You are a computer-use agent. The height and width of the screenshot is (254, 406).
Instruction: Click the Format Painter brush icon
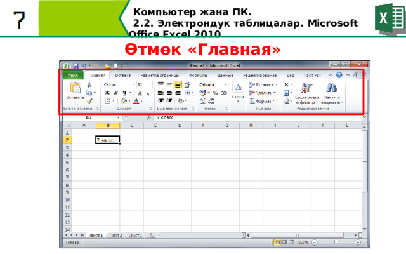(89, 101)
